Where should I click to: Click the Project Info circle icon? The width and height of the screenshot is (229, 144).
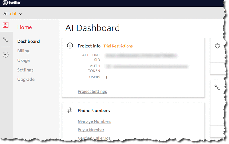70,46
